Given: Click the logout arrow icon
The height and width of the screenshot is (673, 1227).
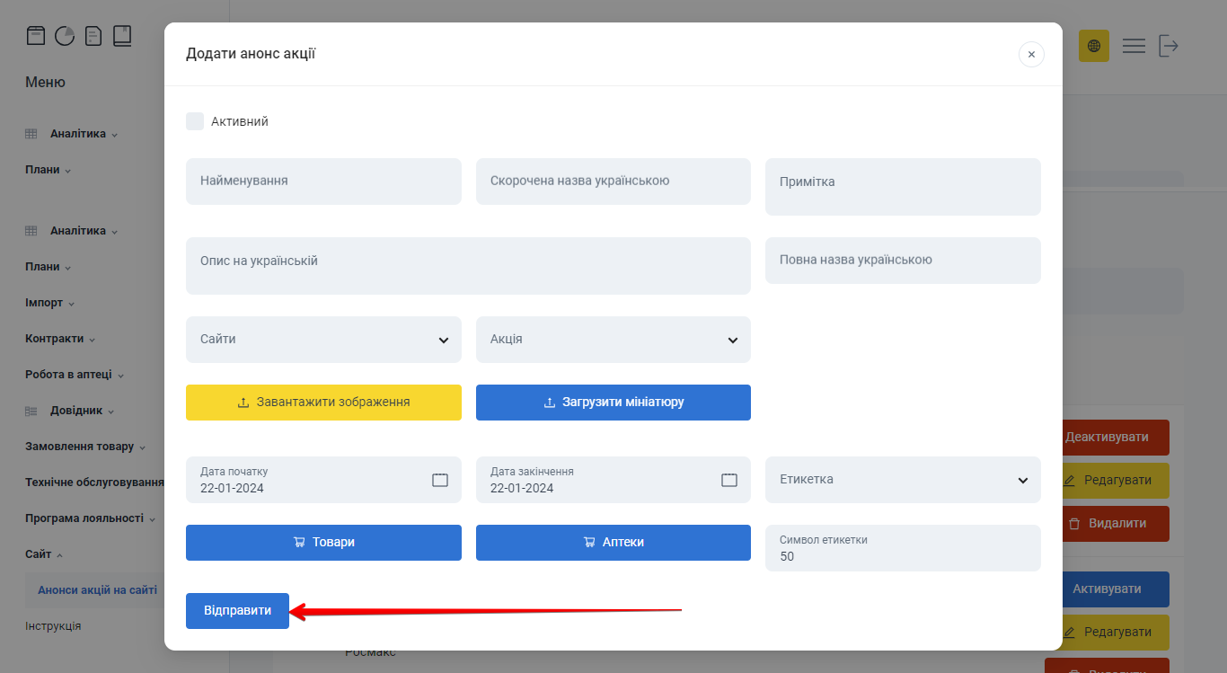Looking at the screenshot, I should [1170, 45].
